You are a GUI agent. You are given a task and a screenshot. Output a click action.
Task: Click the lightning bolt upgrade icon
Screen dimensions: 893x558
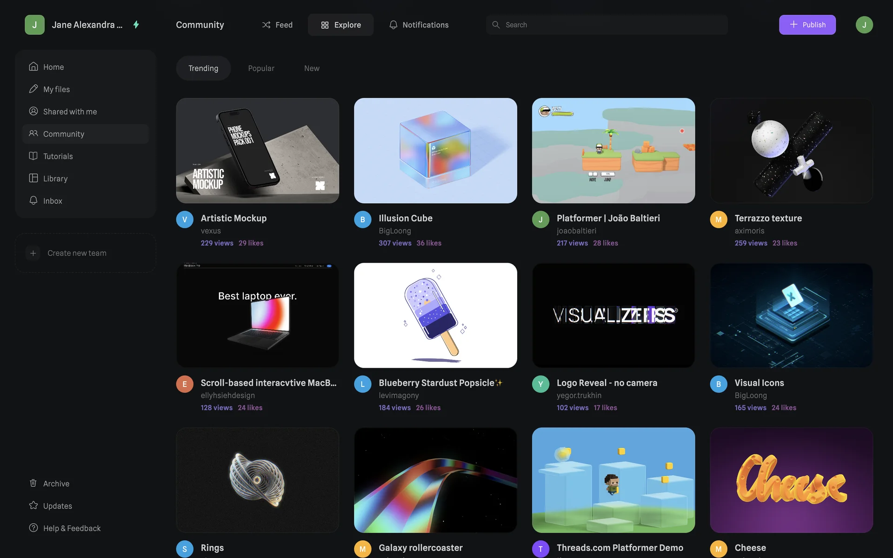[136, 25]
